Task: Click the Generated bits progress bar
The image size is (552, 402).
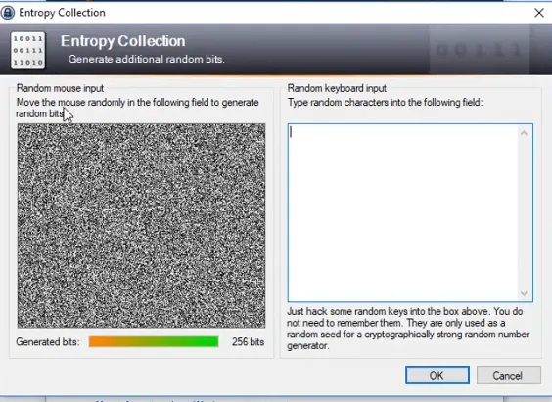Action: [154, 341]
